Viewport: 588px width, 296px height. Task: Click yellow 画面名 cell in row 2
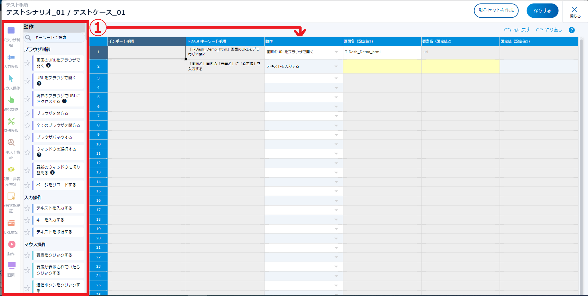point(382,67)
